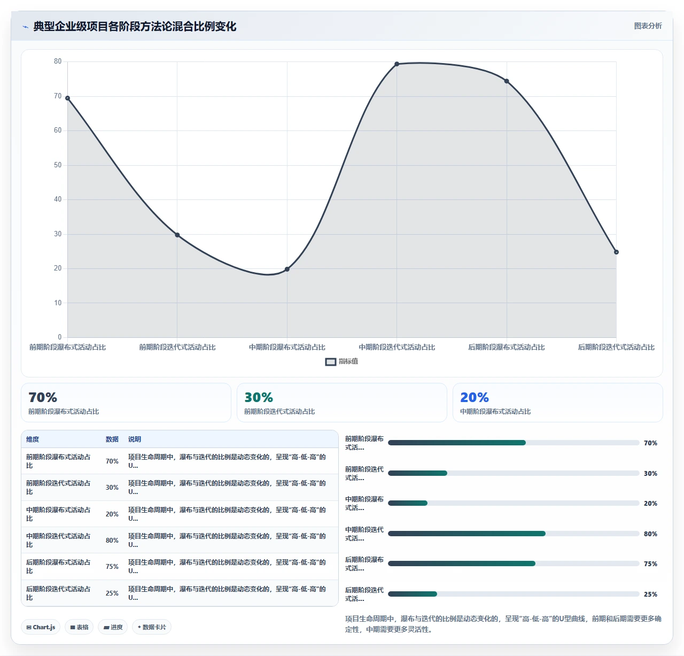The image size is (684, 656).
Task: Click the chart icon beside the title
Action: coord(25,26)
